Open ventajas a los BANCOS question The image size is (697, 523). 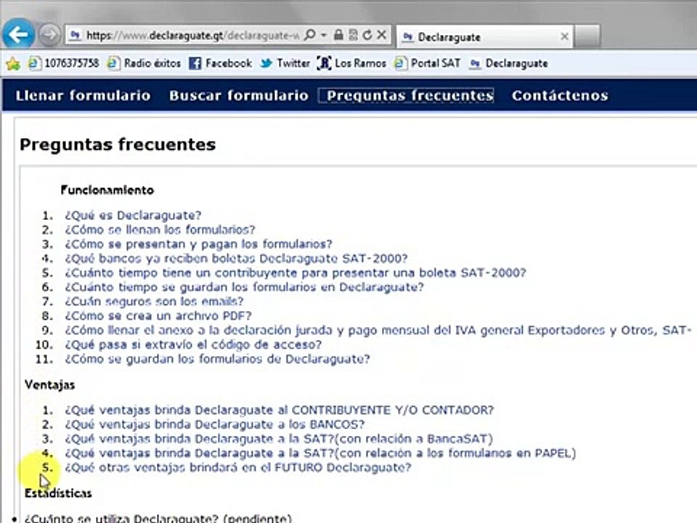[215, 424]
